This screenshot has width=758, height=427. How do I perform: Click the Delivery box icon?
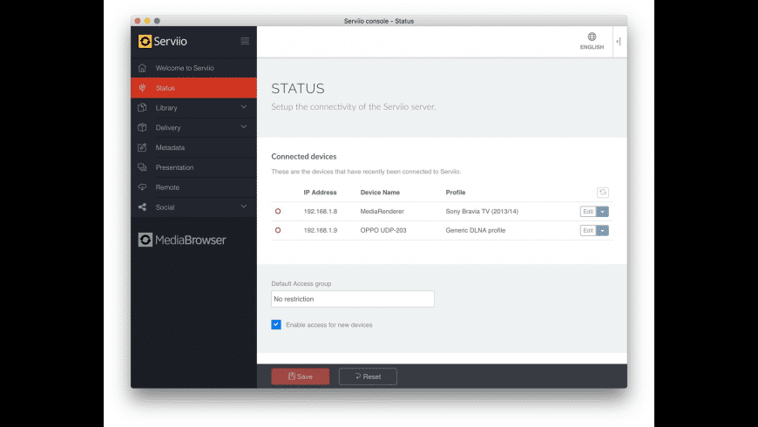[142, 128]
